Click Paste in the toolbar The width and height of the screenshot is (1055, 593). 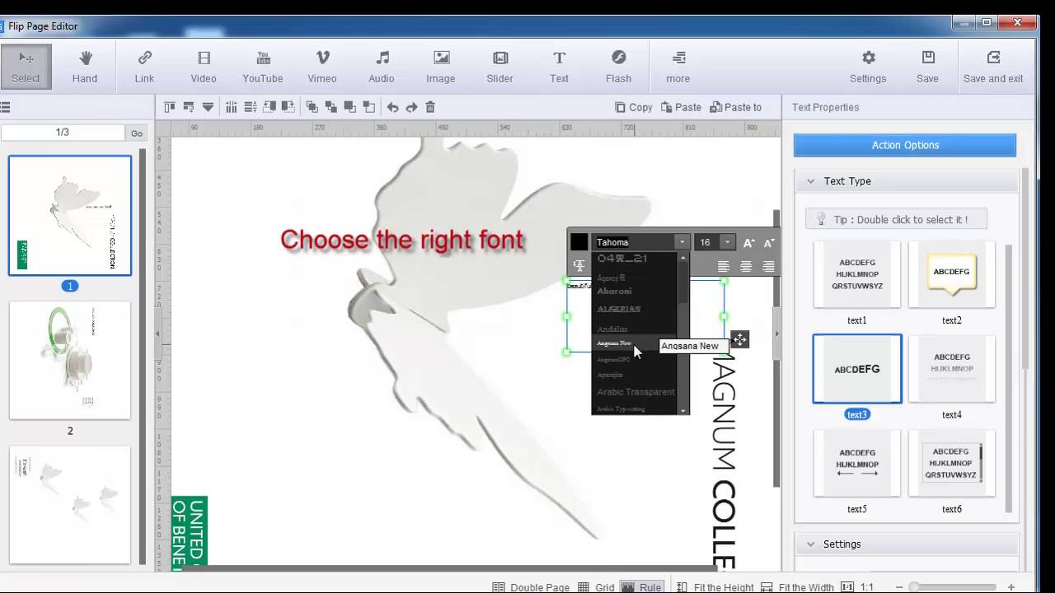tap(681, 107)
